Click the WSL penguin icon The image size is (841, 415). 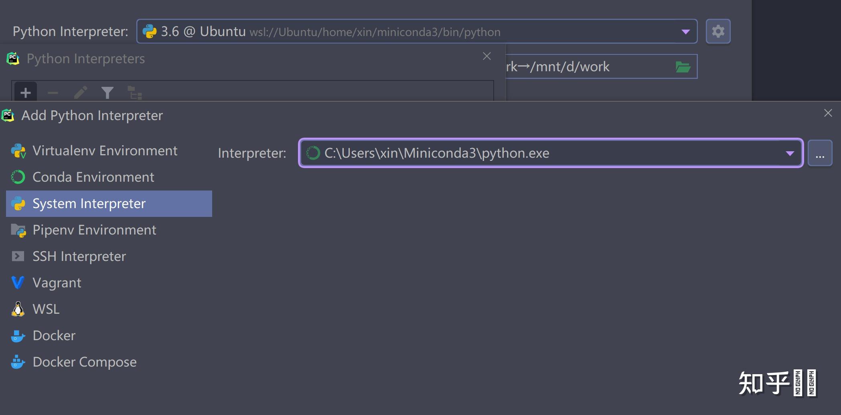(17, 309)
